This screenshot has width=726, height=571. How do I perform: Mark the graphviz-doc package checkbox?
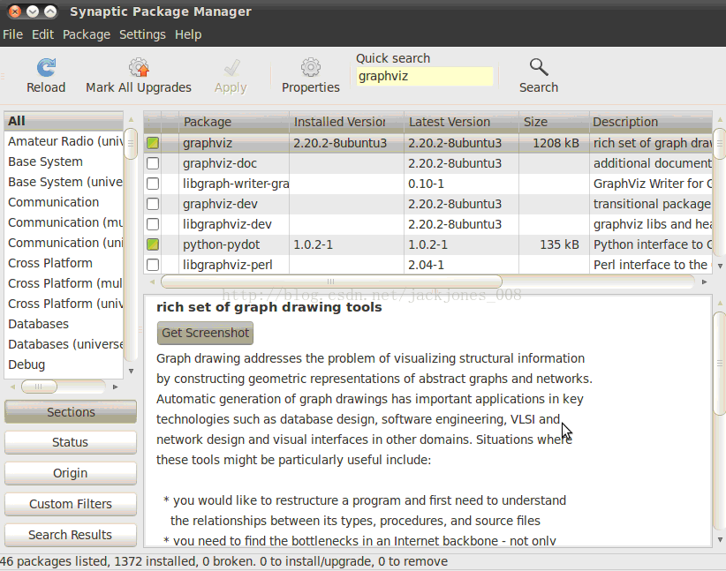coord(153,163)
